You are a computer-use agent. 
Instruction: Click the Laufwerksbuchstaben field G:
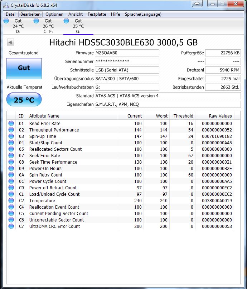point(127,87)
